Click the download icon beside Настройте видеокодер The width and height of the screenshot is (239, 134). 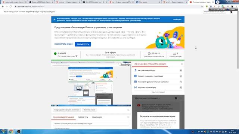(135, 70)
